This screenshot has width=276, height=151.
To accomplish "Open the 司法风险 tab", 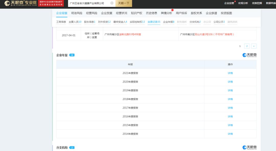I will 77,13.
